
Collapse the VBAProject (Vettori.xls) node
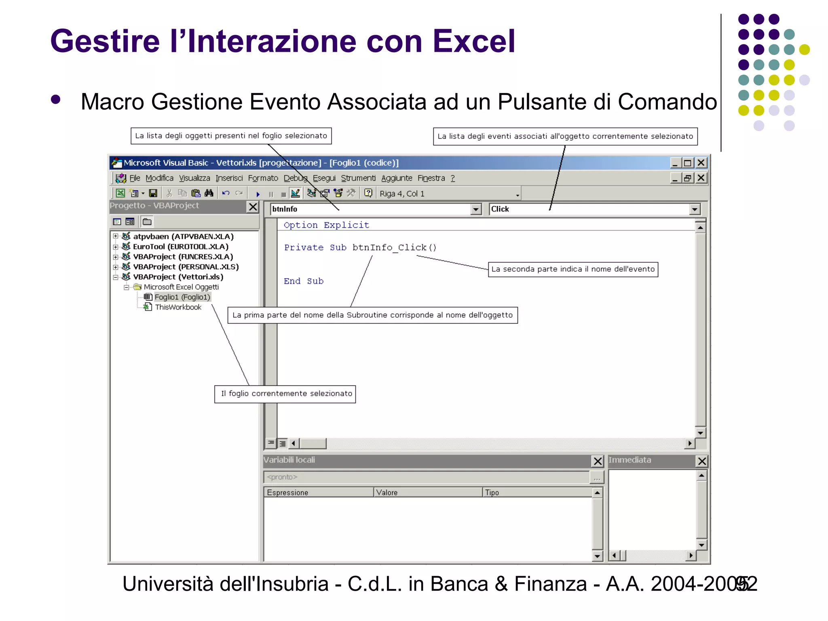click(x=116, y=277)
